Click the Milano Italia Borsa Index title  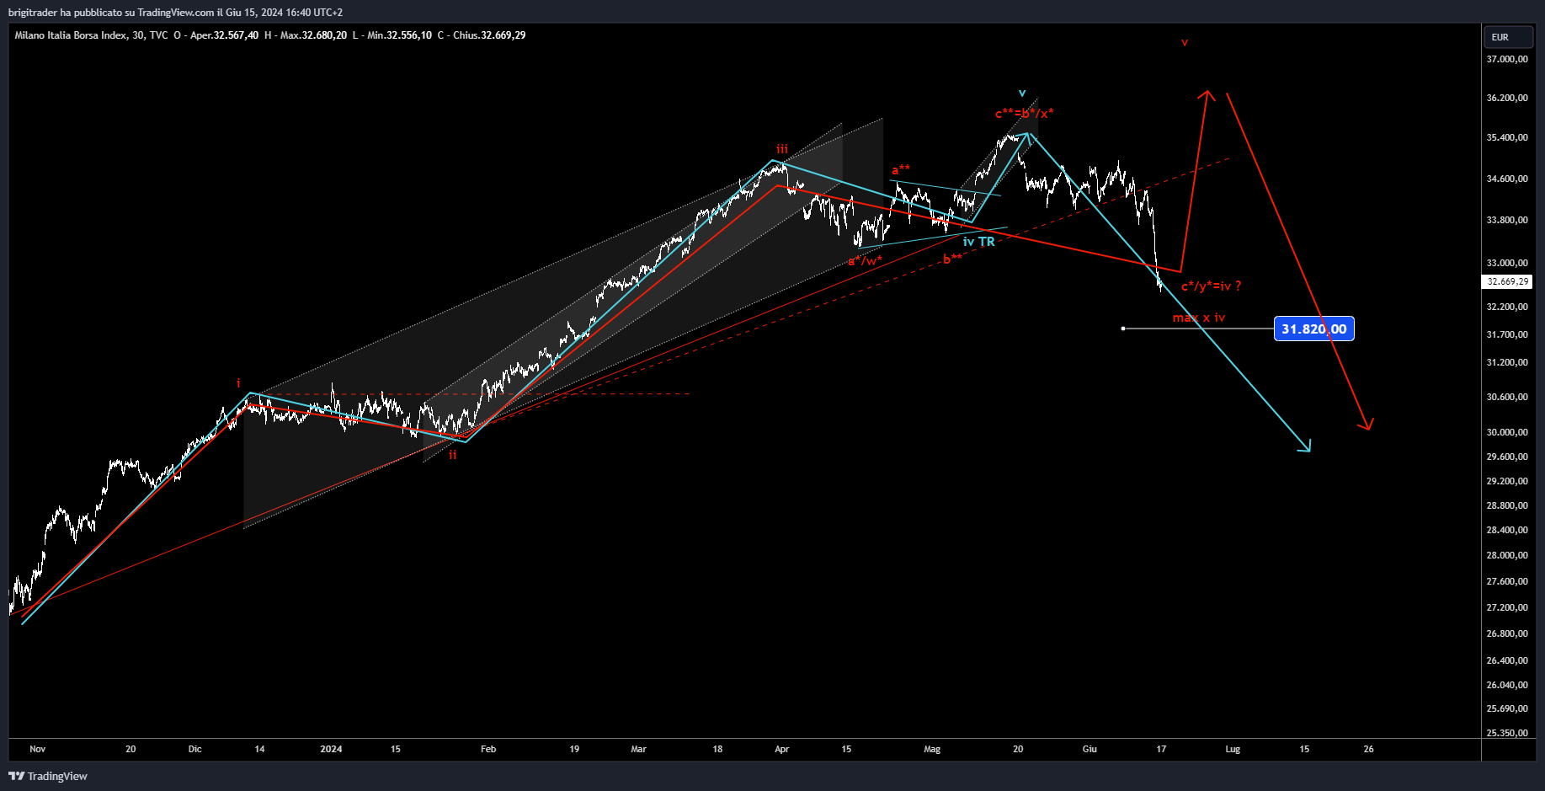click(x=71, y=35)
